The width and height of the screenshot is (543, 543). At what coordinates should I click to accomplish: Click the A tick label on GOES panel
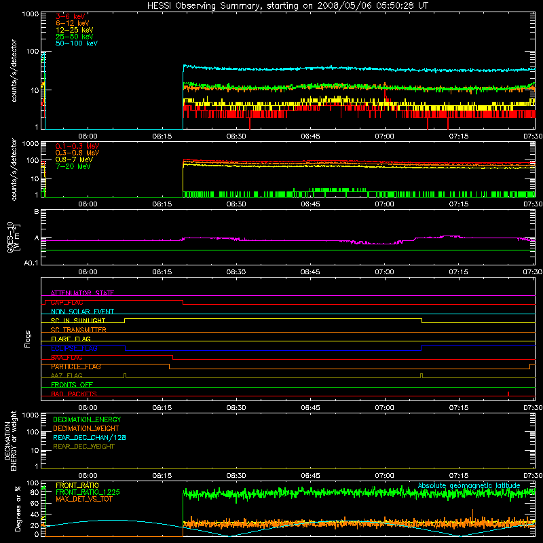37,238
